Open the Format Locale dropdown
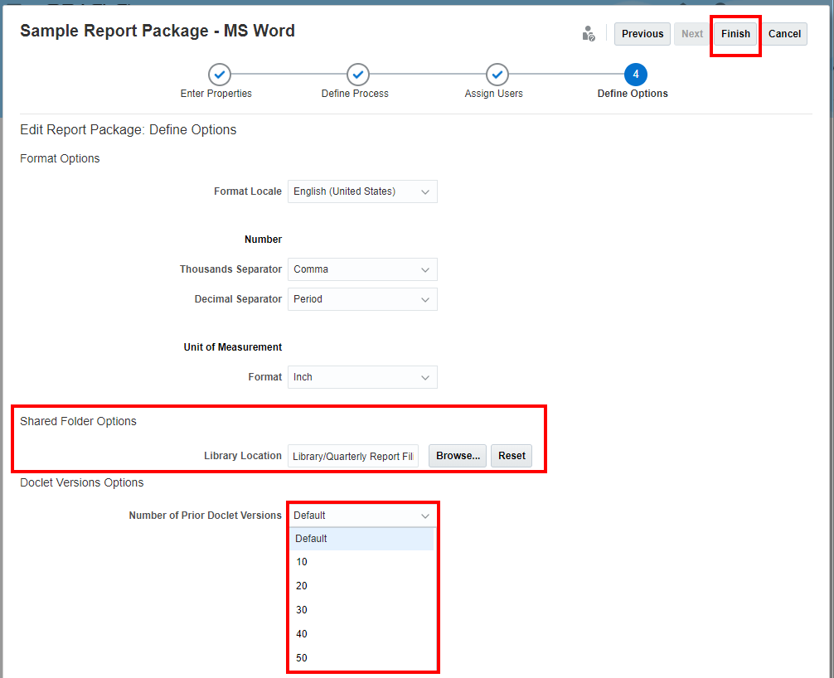 click(362, 191)
